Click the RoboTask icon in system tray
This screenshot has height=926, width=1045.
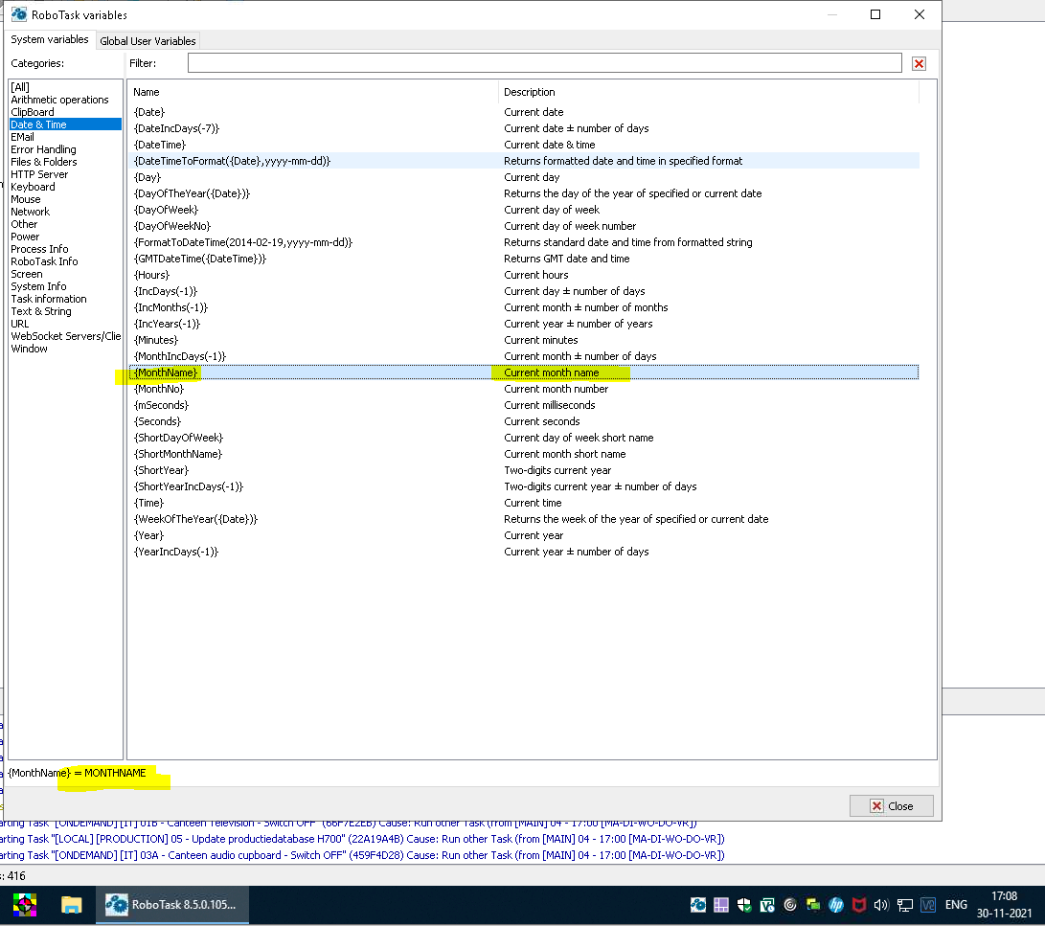coord(699,905)
